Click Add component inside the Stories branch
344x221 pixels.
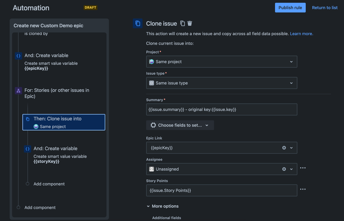click(49, 184)
